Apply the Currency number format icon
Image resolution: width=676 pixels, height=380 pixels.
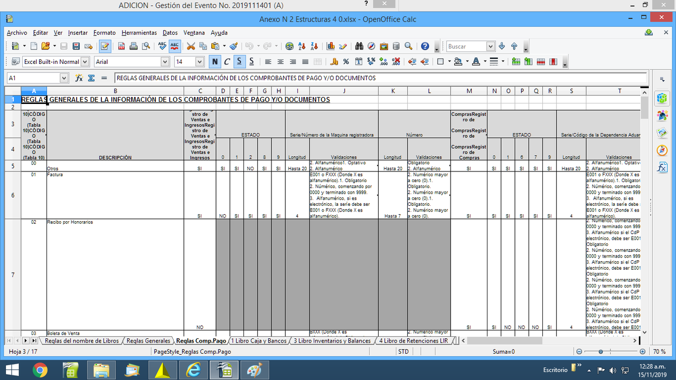click(x=334, y=62)
